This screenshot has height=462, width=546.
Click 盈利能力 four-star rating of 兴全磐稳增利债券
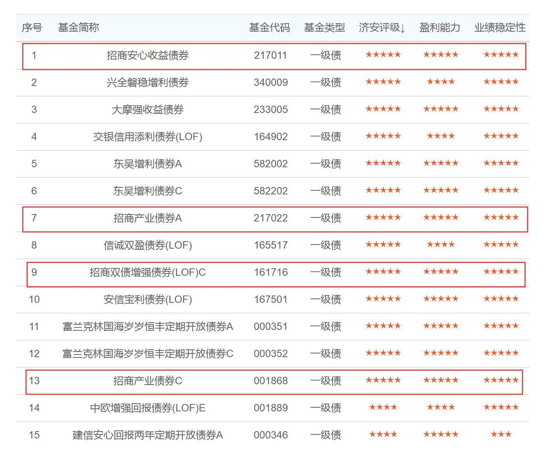tap(440, 82)
